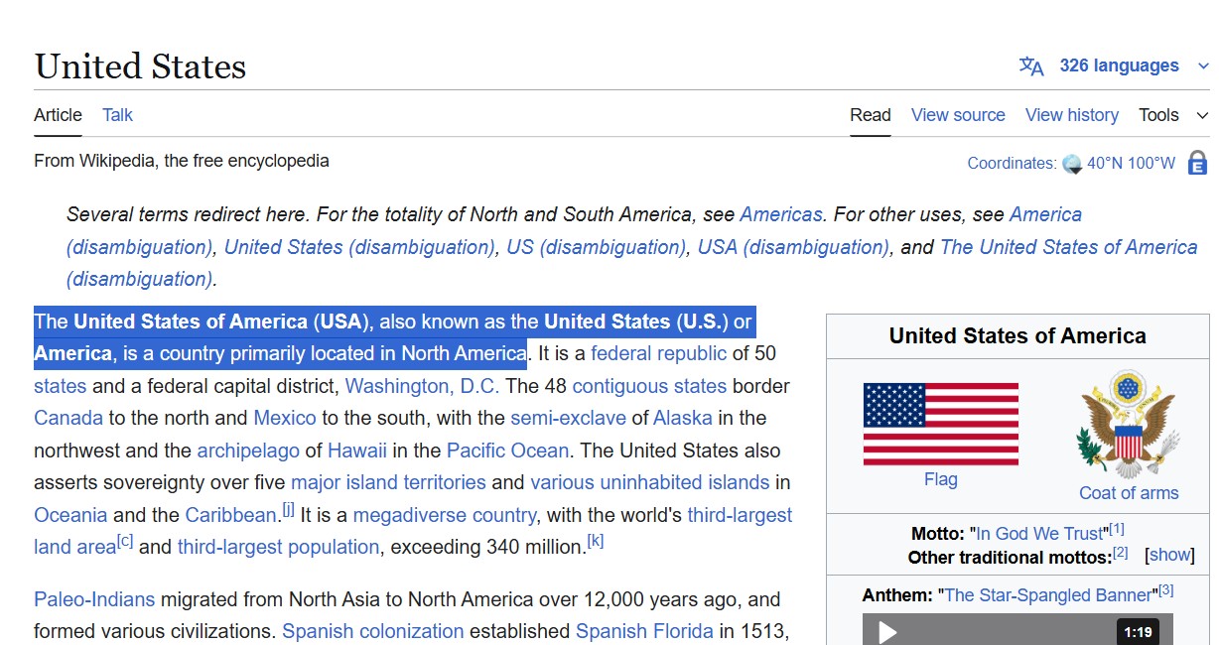
Task: Open the View source tab
Action: [958, 115]
